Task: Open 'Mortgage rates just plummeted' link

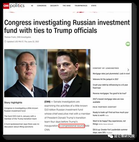Action: pos(111,74)
